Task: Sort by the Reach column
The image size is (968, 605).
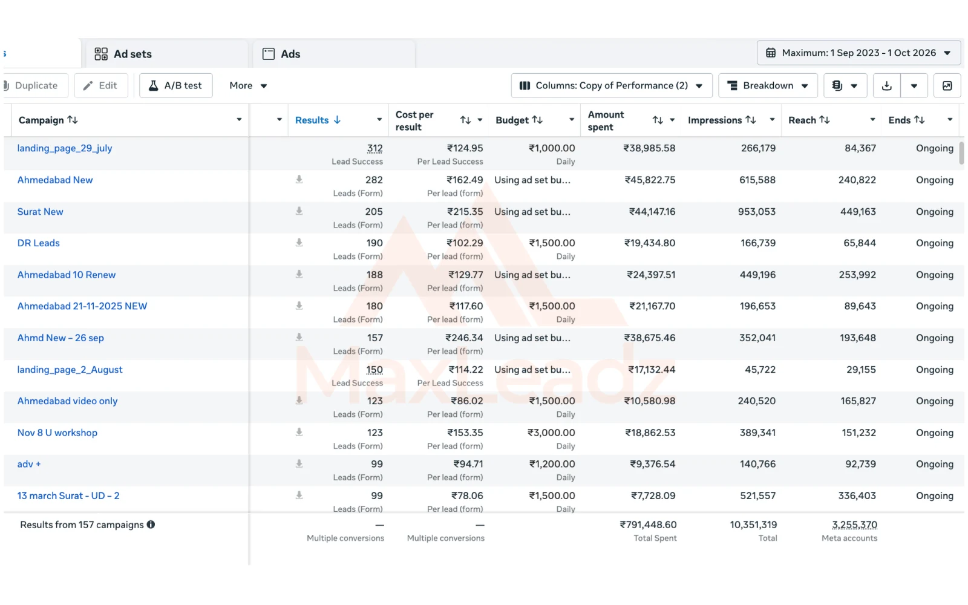Action: coord(809,120)
